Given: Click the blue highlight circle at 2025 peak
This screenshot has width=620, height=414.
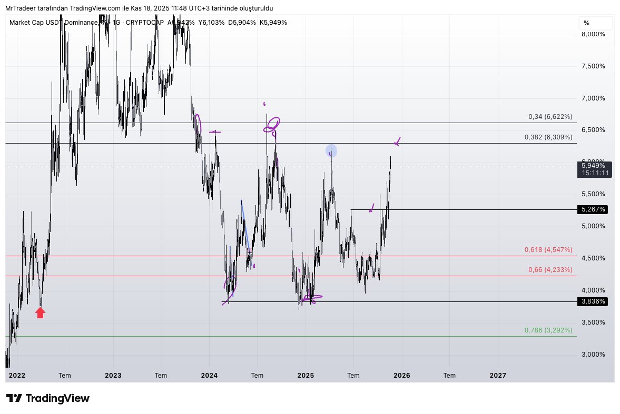Looking at the screenshot, I should pyautogui.click(x=331, y=151).
